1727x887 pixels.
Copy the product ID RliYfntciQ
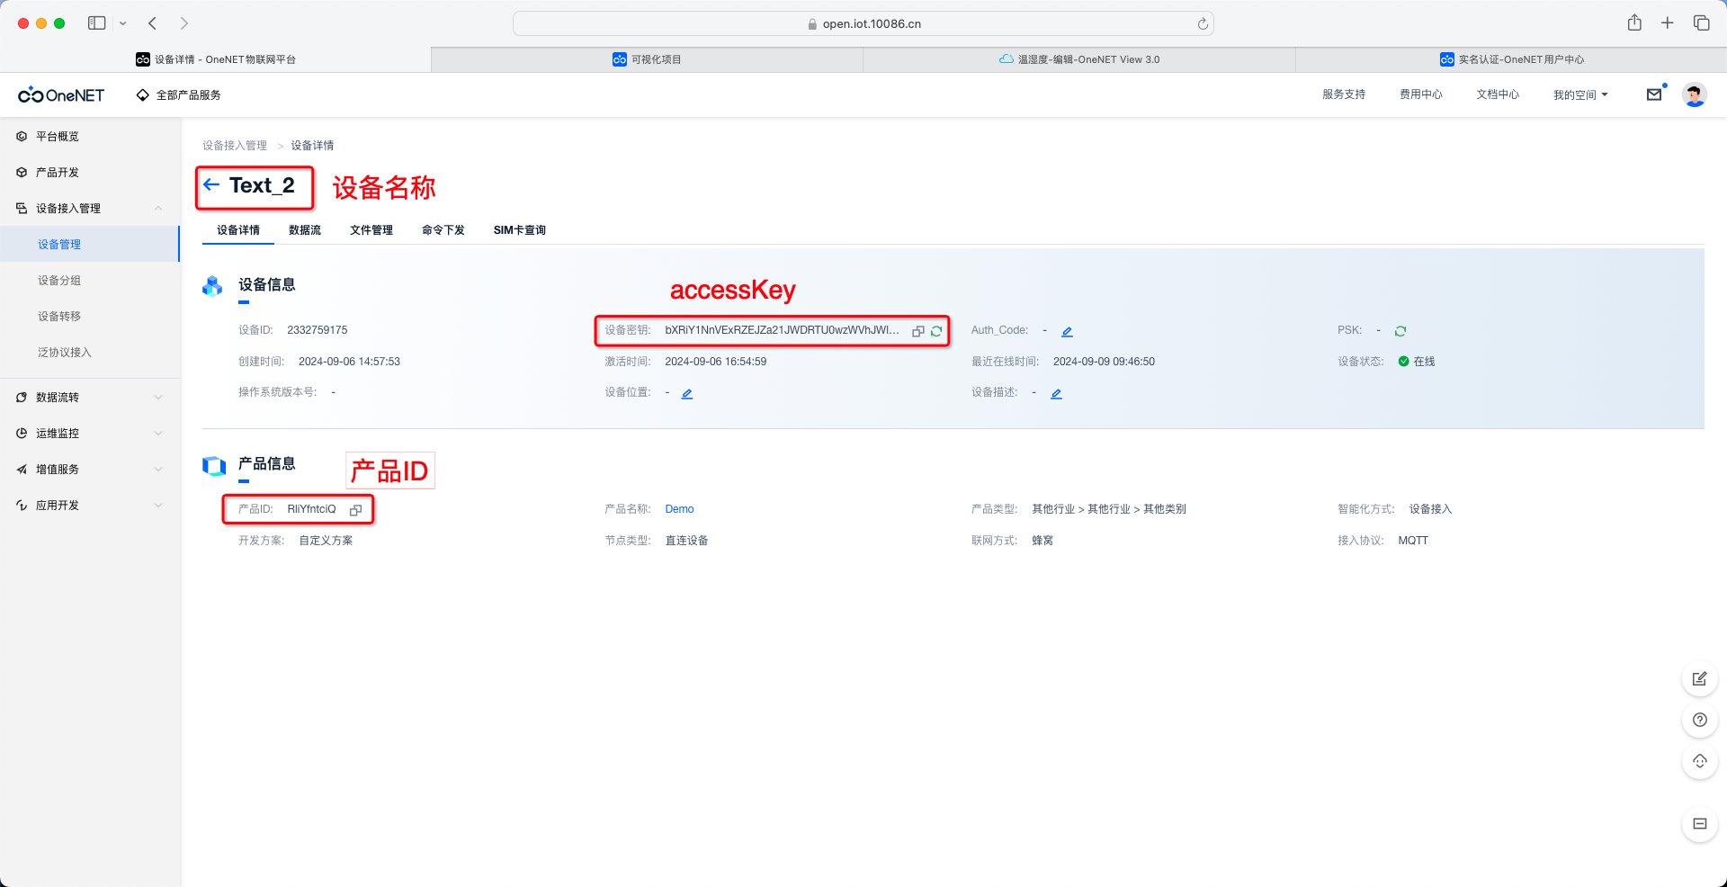pyautogui.click(x=355, y=510)
